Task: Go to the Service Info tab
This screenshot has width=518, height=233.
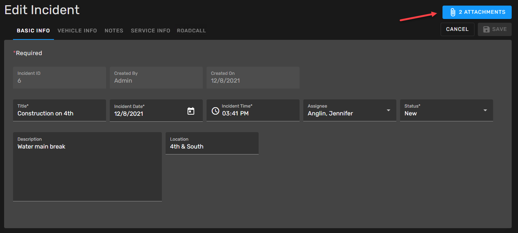Action: (150, 31)
